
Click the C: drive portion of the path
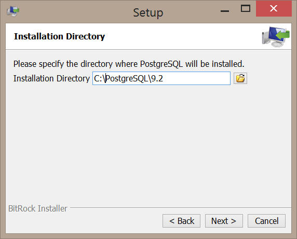[x=98, y=78]
